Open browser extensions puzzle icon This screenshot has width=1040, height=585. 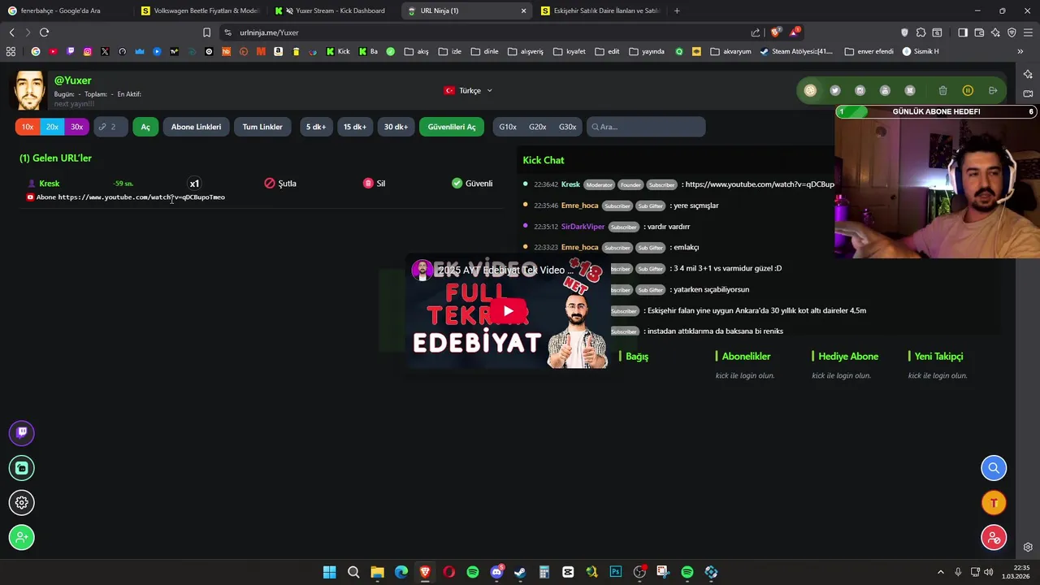pos(921,32)
